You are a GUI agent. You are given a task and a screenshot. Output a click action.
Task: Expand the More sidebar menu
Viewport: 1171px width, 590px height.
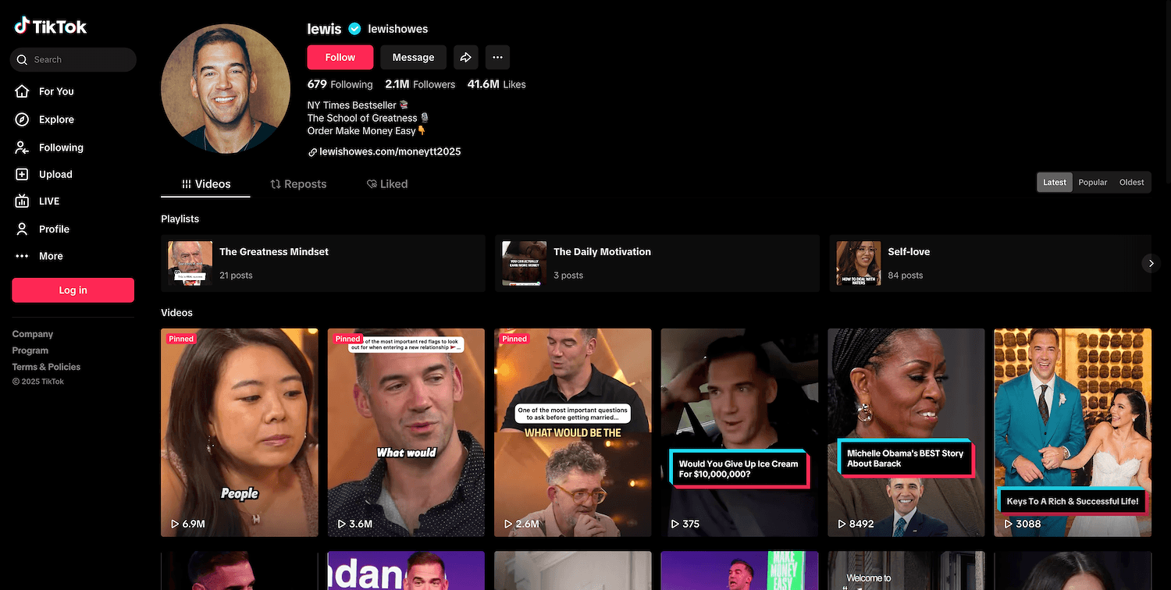tap(50, 256)
